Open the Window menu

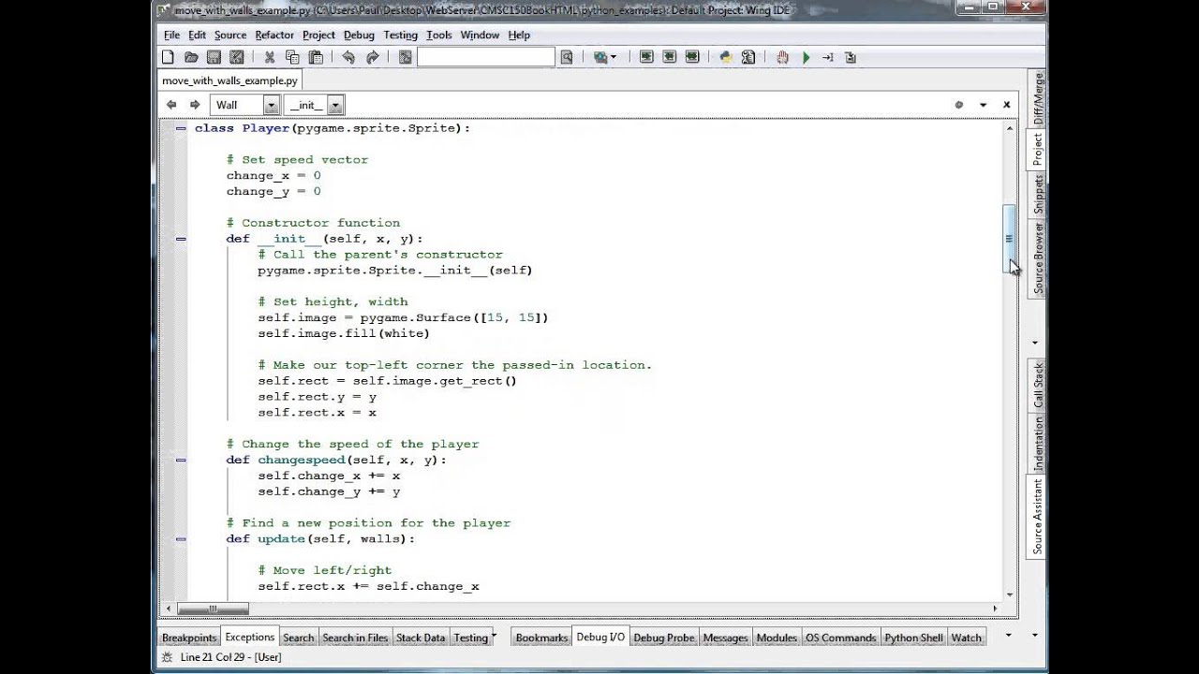pos(480,35)
